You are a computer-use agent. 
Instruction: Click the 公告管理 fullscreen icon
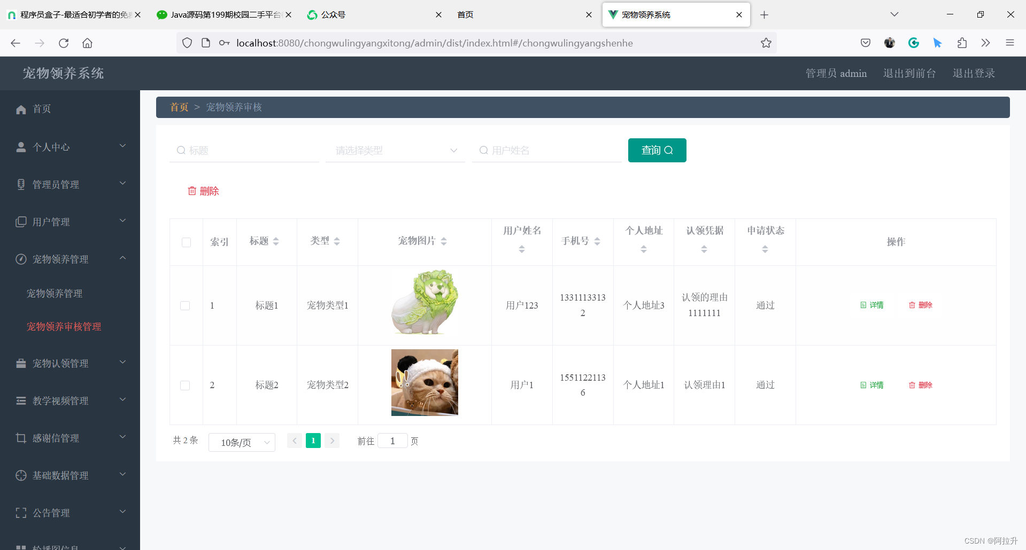[21, 513]
